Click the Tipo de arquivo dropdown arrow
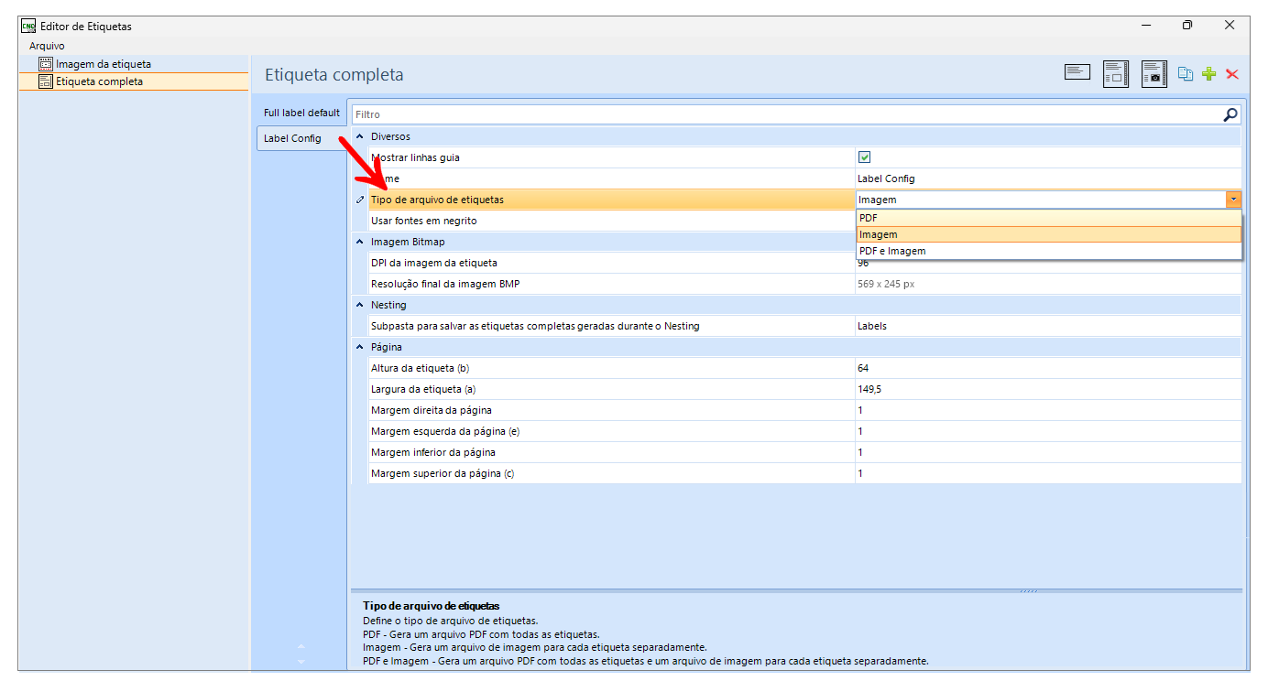 pos(1234,200)
